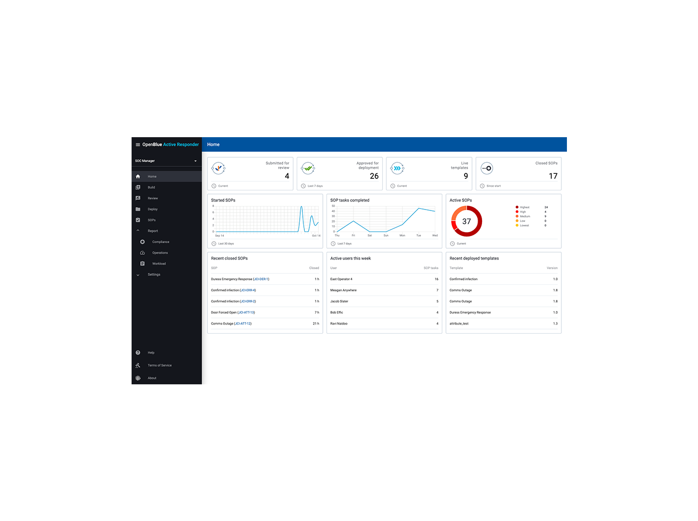698x521 pixels.
Task: Click the Highest priority red legend dot
Action: pos(517,207)
